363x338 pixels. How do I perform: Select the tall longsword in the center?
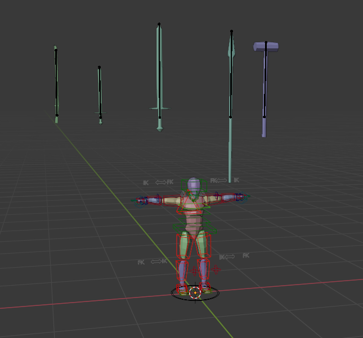[x=159, y=78]
